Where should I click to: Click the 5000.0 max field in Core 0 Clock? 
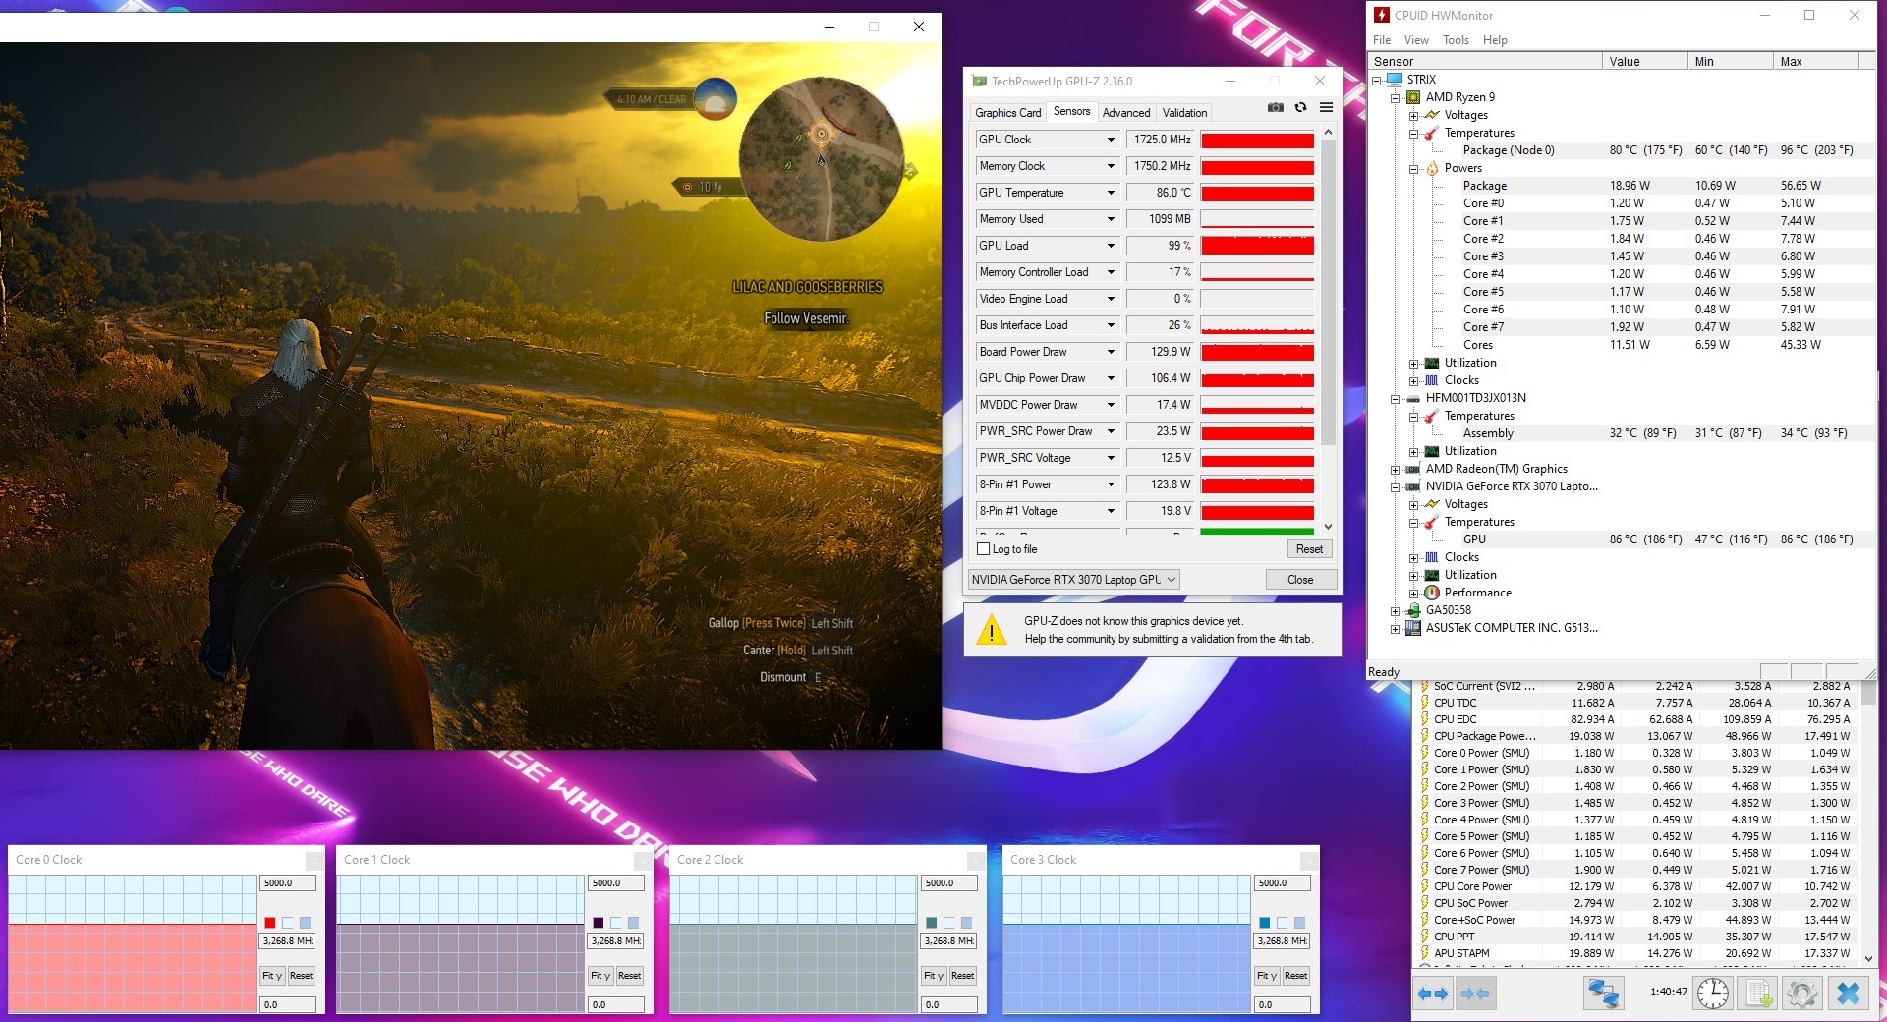[288, 883]
